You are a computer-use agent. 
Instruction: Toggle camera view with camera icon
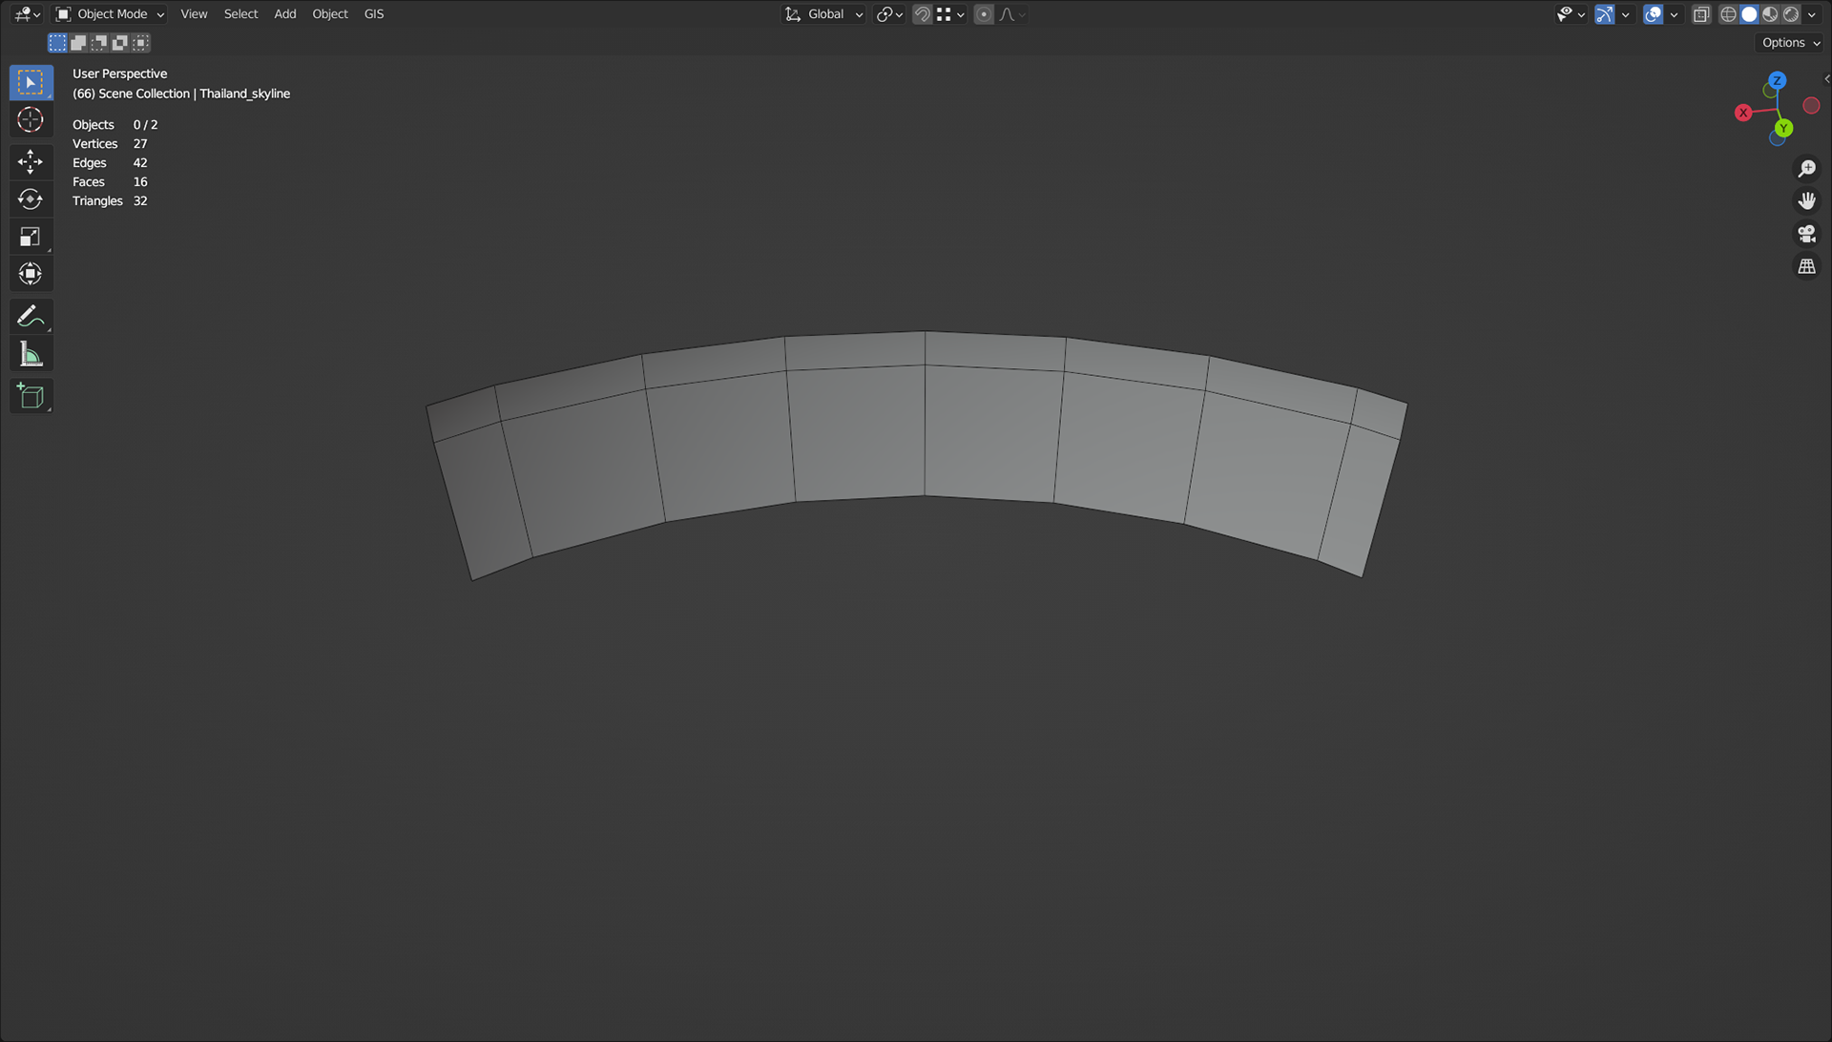coord(1806,234)
